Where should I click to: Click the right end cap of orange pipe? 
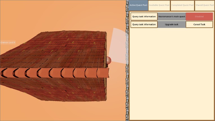[x=106, y=73]
